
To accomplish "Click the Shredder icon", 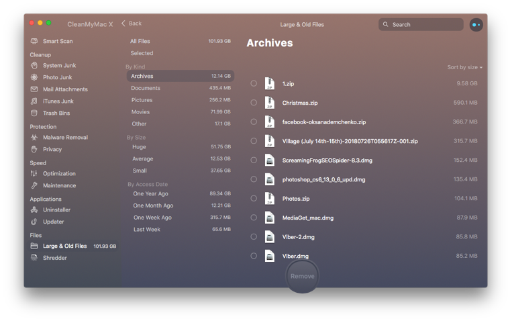I will [x=34, y=257].
